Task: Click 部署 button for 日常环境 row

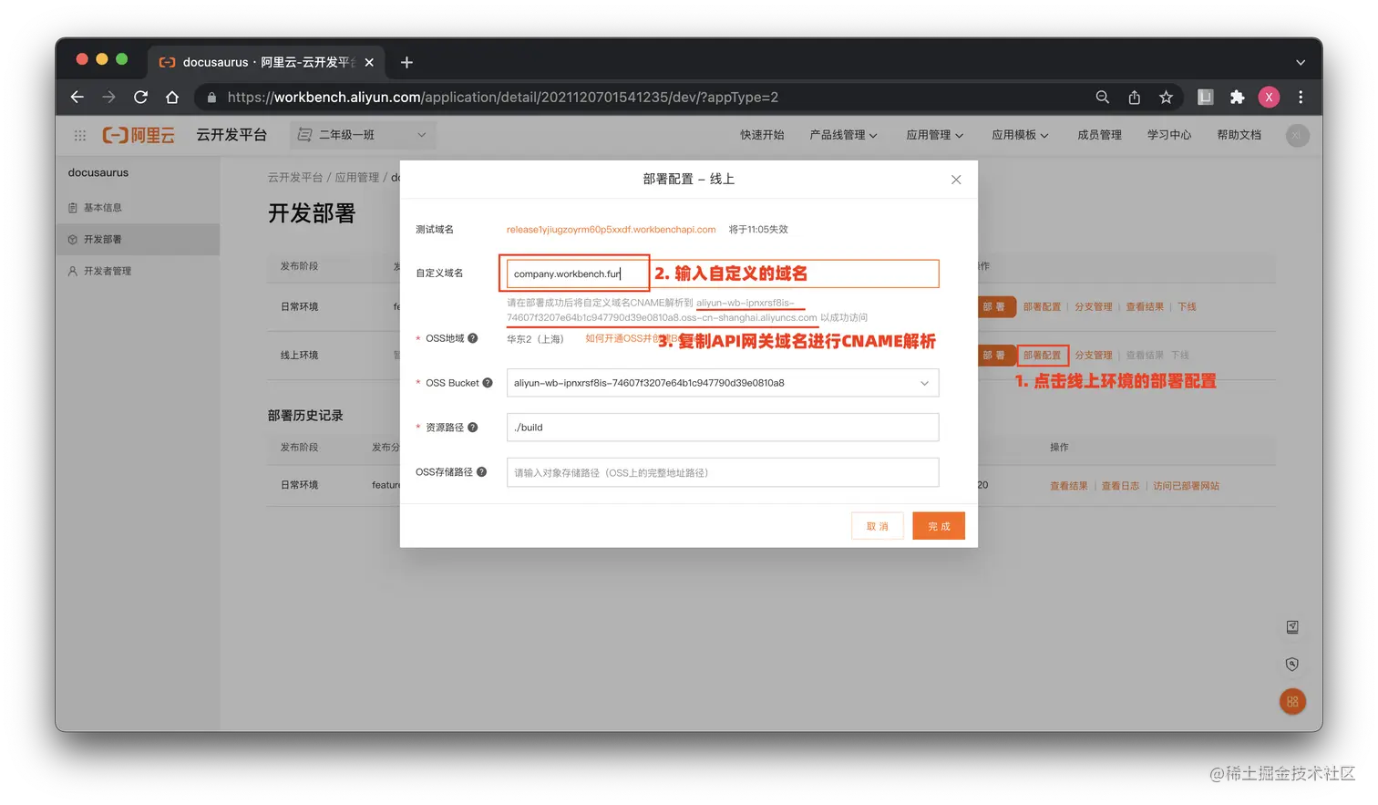Action: coord(995,307)
